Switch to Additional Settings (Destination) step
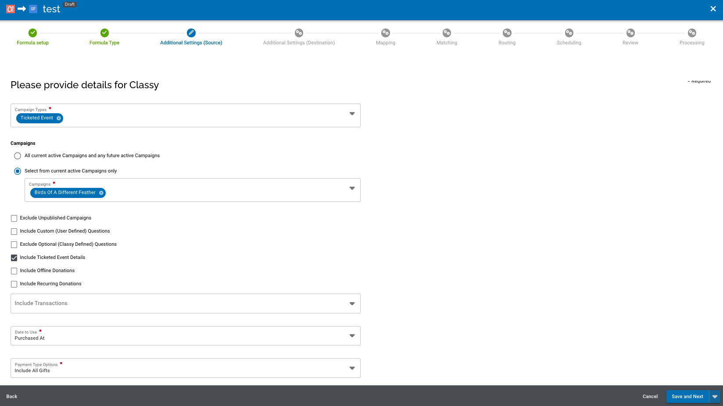This screenshot has width=723, height=406. [299, 32]
